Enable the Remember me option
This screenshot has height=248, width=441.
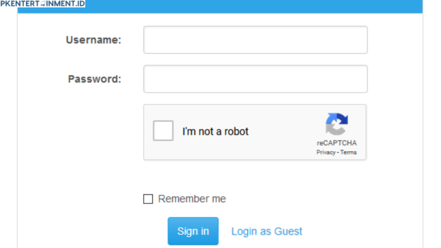tap(148, 198)
